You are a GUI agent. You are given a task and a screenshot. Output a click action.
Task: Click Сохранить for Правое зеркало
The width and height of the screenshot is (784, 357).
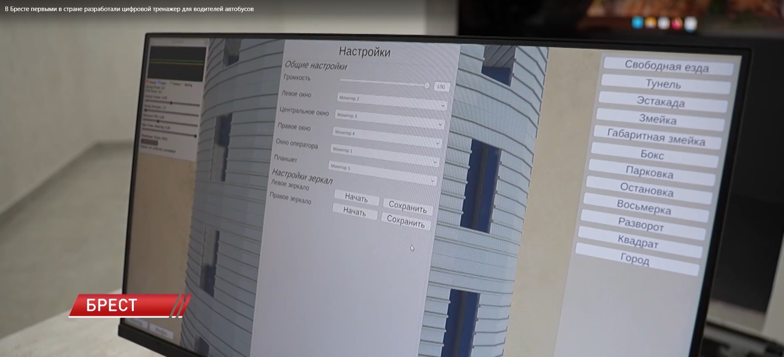tap(406, 222)
